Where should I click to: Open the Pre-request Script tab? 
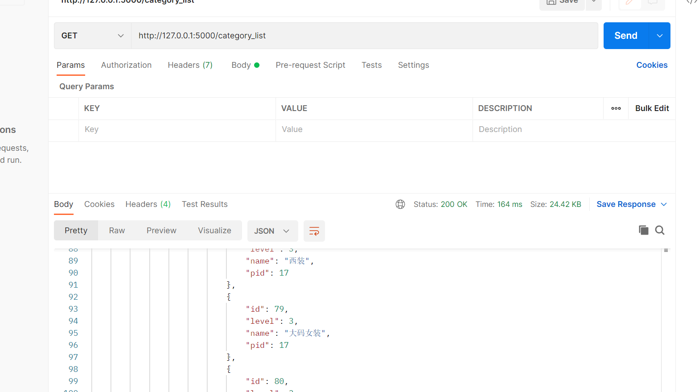(311, 65)
